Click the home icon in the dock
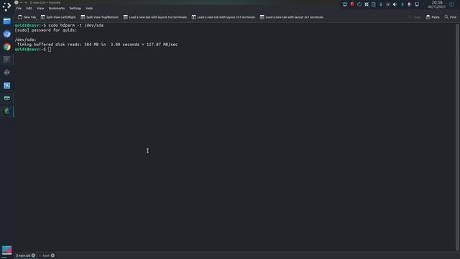460x259 pixels. [6, 86]
